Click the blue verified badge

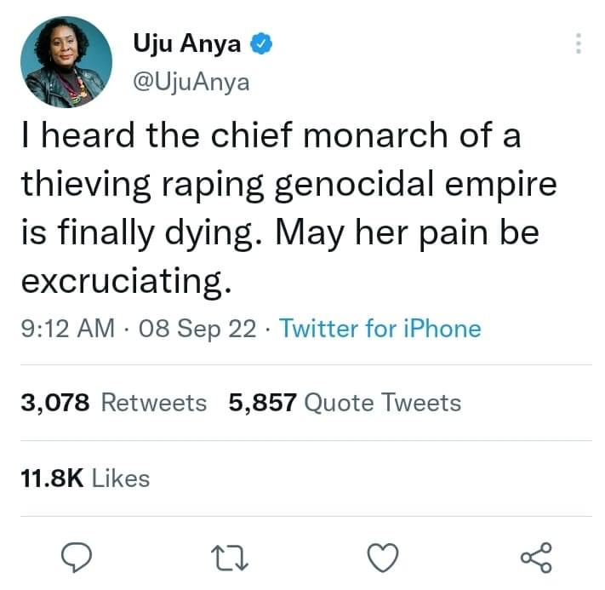click(262, 46)
